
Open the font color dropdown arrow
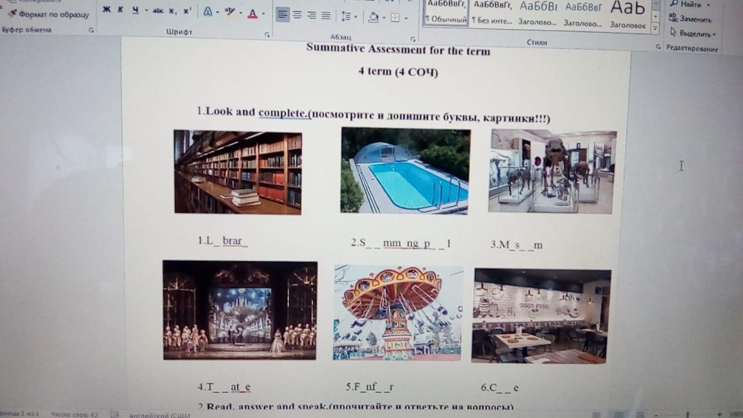pos(264,14)
